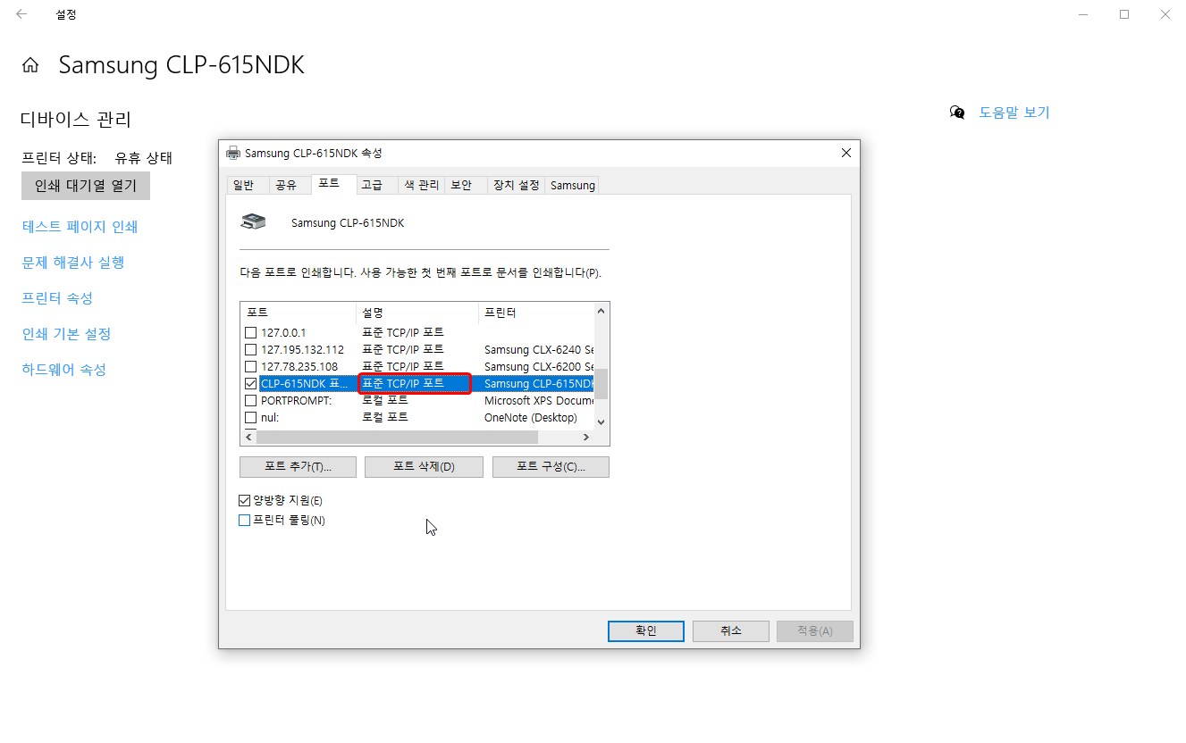Click the printer image above the port list
The height and width of the screenshot is (743, 1186).
tap(254, 222)
